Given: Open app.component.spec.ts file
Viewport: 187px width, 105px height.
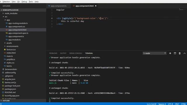Looking at the screenshot, I should coord(23,33).
